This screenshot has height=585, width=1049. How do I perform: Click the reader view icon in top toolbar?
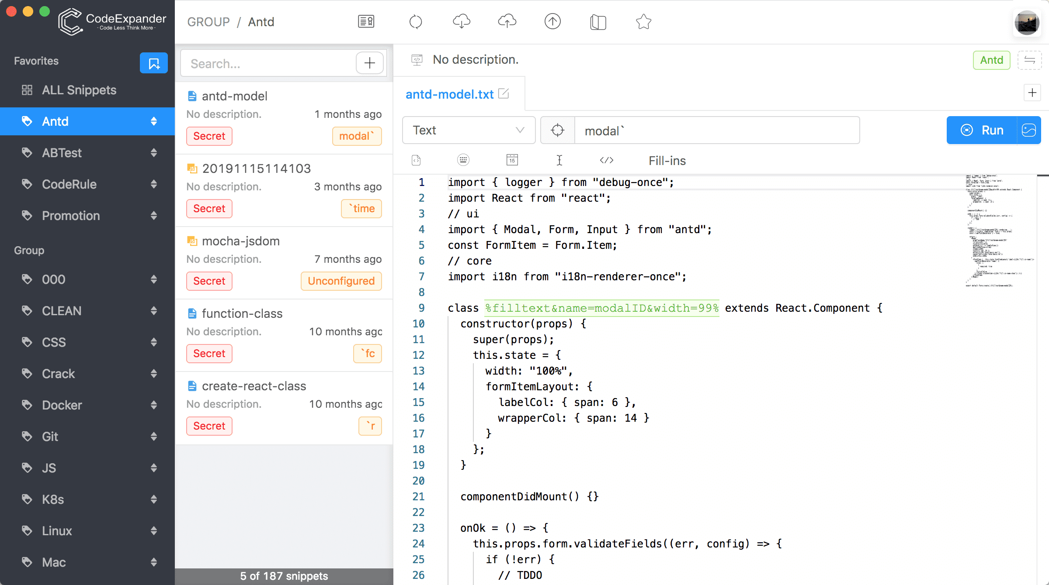tap(366, 21)
